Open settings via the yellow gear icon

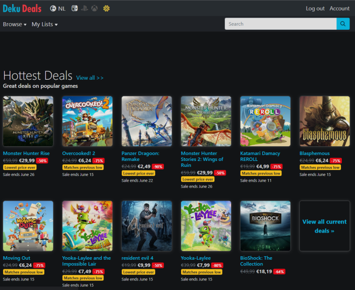click(x=106, y=9)
